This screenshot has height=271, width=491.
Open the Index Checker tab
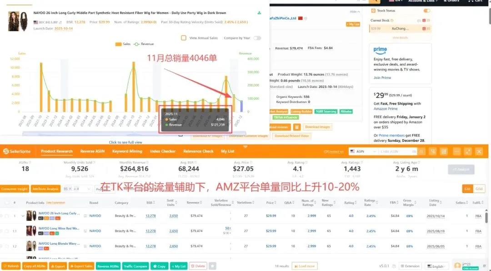click(162, 151)
